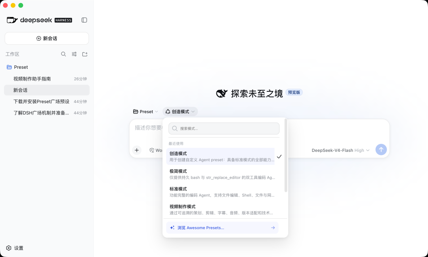Viewport: 428px width, 257px height.
Task: Click the search icon in workspace header
Action: click(x=63, y=54)
